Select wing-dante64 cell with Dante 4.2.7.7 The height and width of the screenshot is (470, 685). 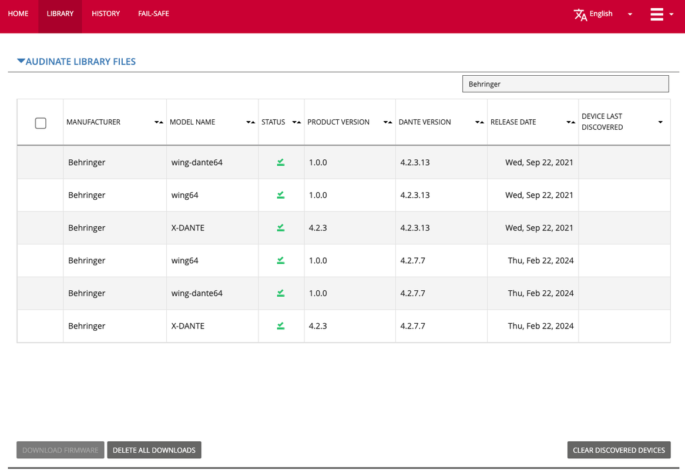coord(197,293)
